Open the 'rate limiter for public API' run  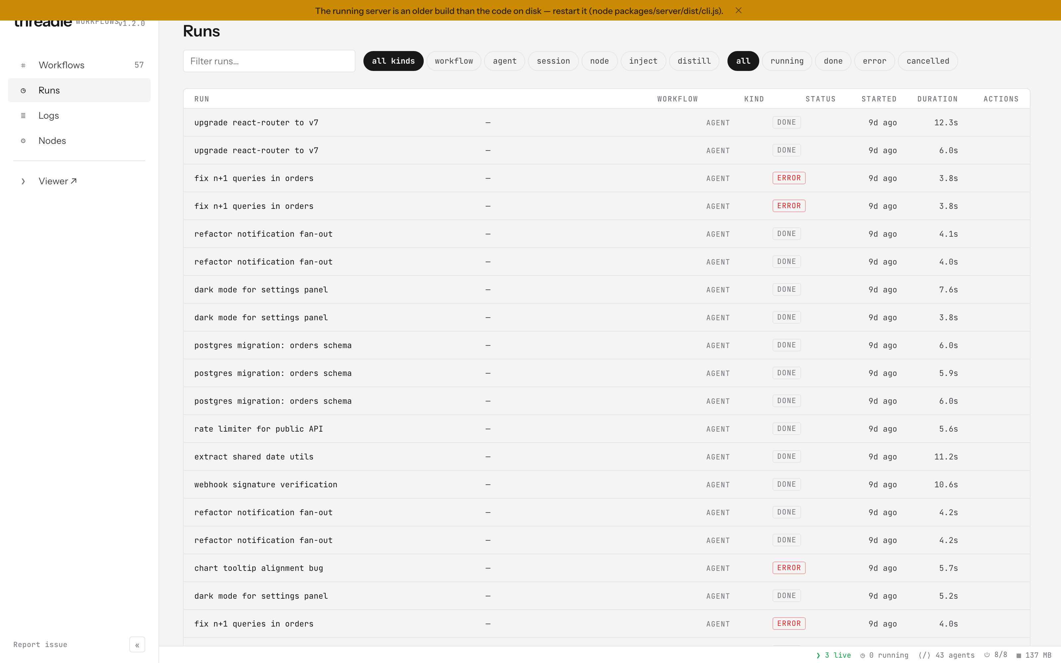tap(606, 429)
